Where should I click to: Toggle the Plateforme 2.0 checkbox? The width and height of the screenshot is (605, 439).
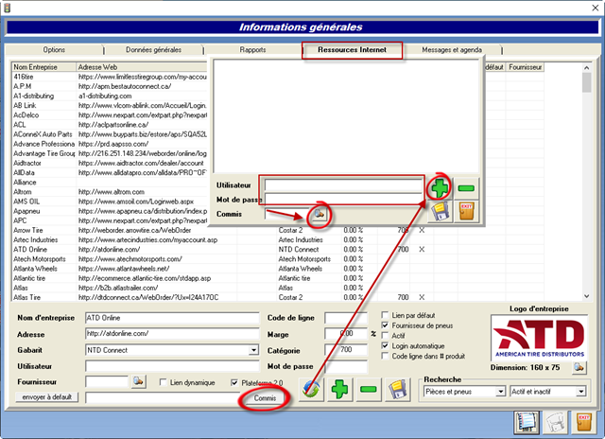[x=233, y=382]
